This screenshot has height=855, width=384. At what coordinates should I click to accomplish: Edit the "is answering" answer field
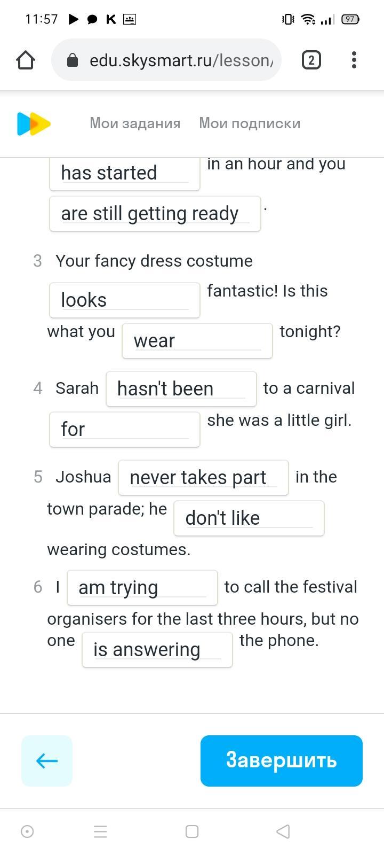pyautogui.click(x=157, y=650)
